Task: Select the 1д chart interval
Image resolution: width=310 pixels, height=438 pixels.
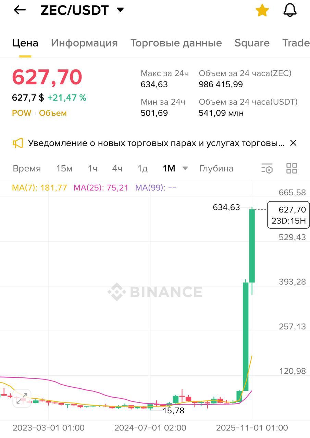Action: [142, 169]
